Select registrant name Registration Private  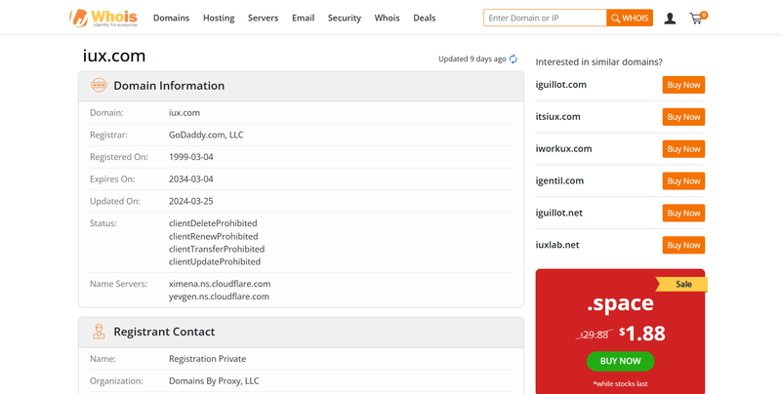[207, 359]
